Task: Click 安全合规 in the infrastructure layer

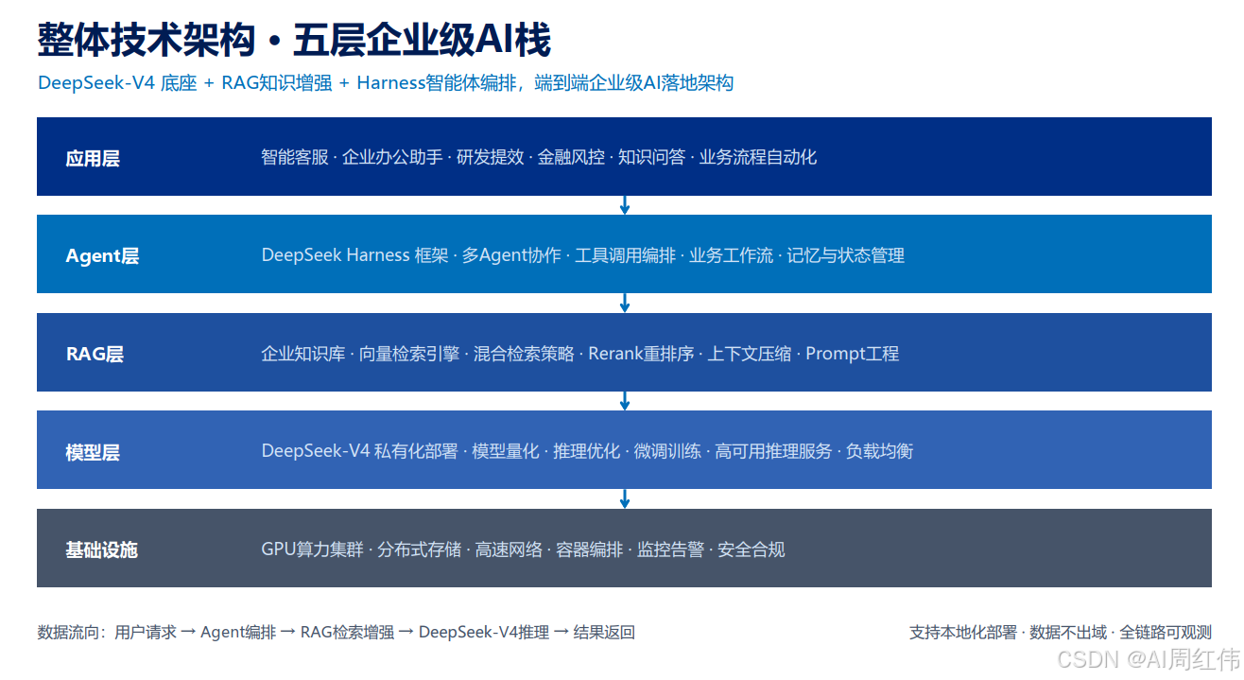Action: coord(752,549)
